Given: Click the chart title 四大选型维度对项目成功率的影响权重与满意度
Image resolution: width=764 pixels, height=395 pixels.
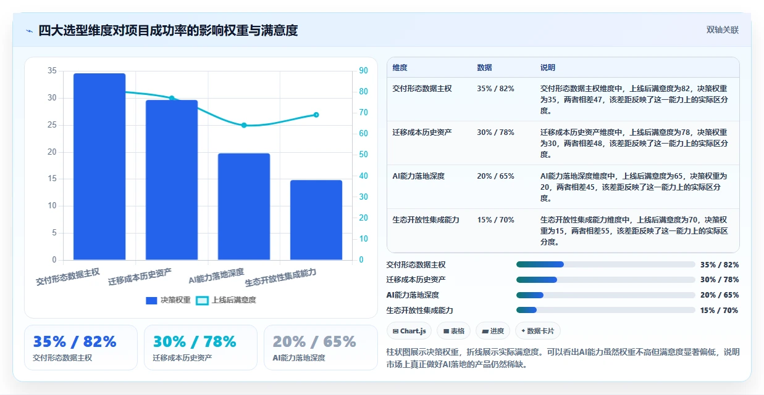Looking at the screenshot, I should [168, 30].
